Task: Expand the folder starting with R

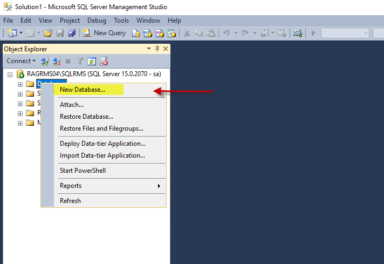Action: 20,113
